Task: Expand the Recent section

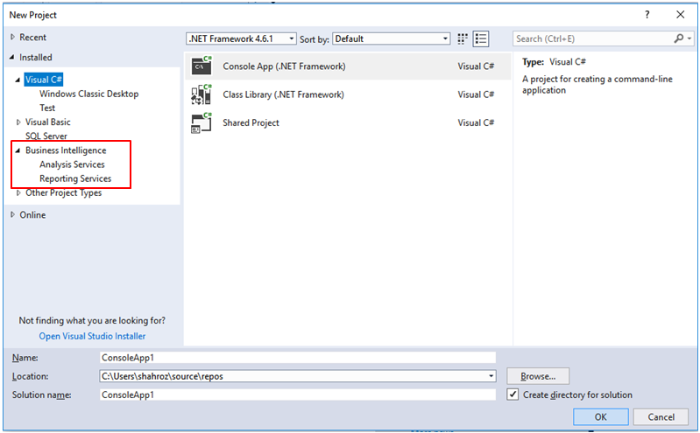Action: click(12, 37)
